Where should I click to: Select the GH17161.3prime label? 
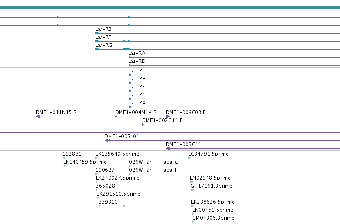click(x=211, y=186)
